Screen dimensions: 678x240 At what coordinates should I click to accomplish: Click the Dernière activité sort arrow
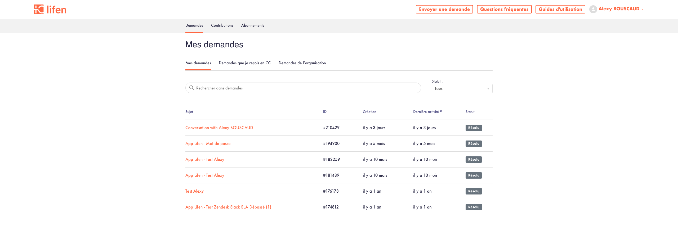[x=441, y=112]
